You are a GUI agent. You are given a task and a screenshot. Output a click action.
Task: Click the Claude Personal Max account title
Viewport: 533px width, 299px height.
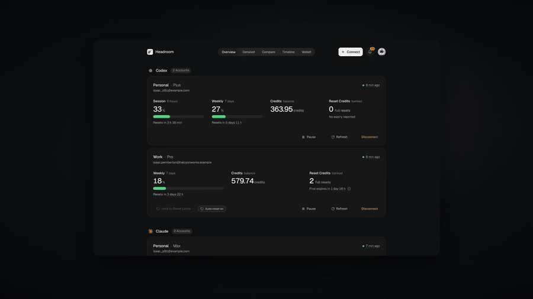click(167, 246)
